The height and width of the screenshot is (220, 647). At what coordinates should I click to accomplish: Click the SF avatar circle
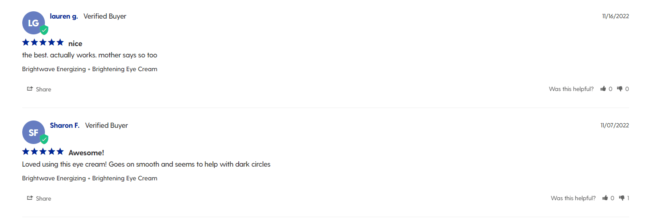[33, 132]
